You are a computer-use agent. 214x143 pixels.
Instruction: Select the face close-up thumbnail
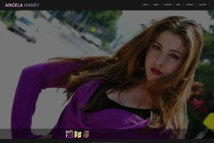click(86, 134)
